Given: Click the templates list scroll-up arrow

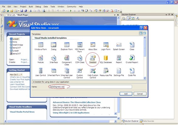Looking at the screenshot, I should 145,38.
